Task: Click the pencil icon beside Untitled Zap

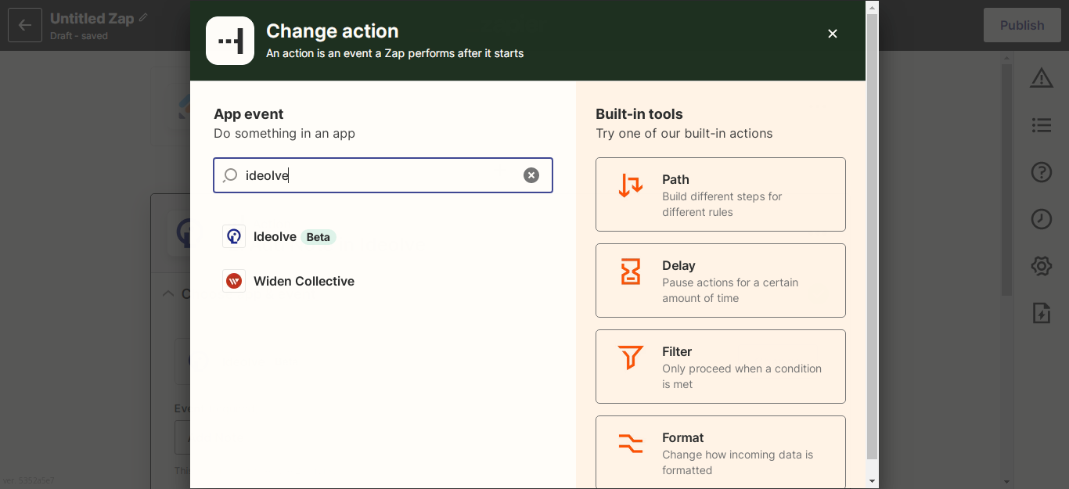Action: point(143,17)
